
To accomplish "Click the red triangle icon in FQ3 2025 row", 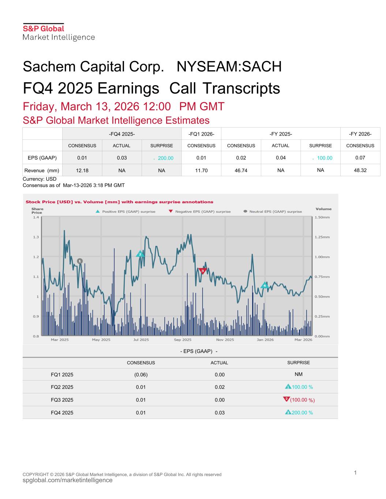I will click(x=286, y=399).
